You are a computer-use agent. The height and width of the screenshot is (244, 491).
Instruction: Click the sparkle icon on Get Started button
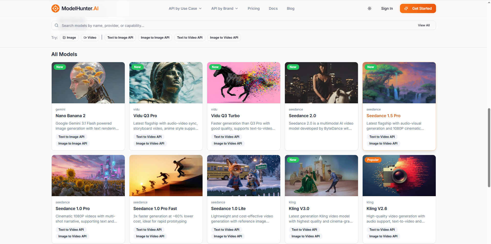406,8
